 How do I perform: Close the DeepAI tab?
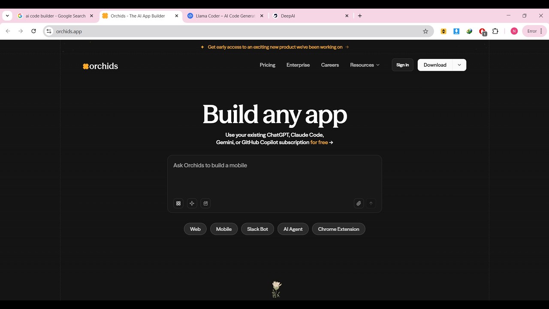click(347, 16)
